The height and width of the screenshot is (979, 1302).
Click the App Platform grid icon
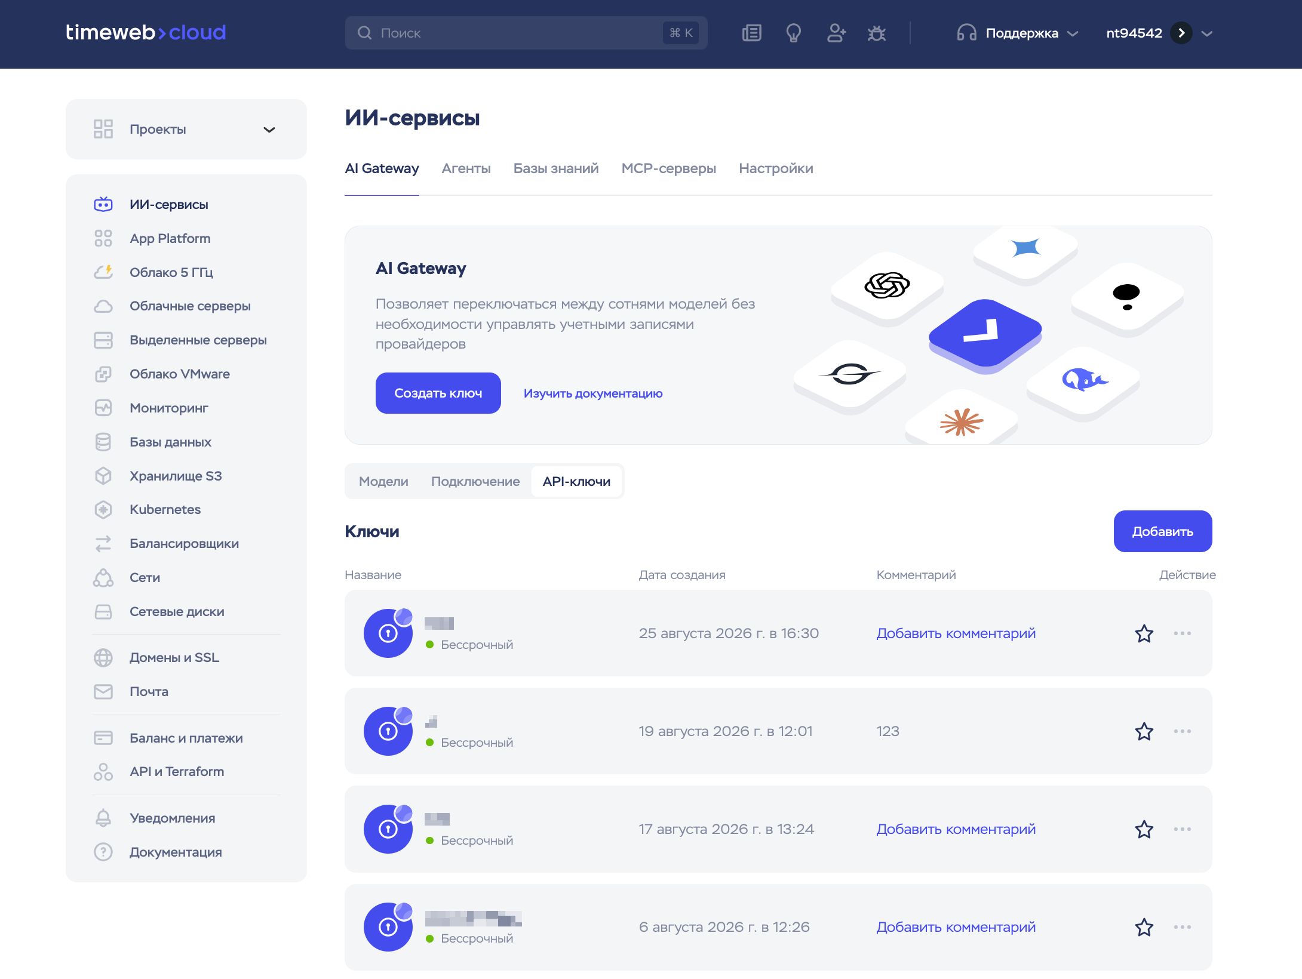[103, 238]
